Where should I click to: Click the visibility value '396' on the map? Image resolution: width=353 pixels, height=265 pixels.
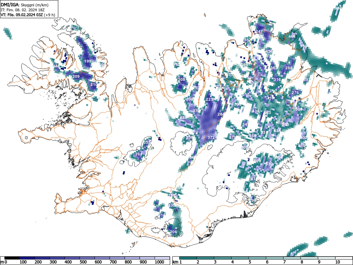(x=190, y=99)
